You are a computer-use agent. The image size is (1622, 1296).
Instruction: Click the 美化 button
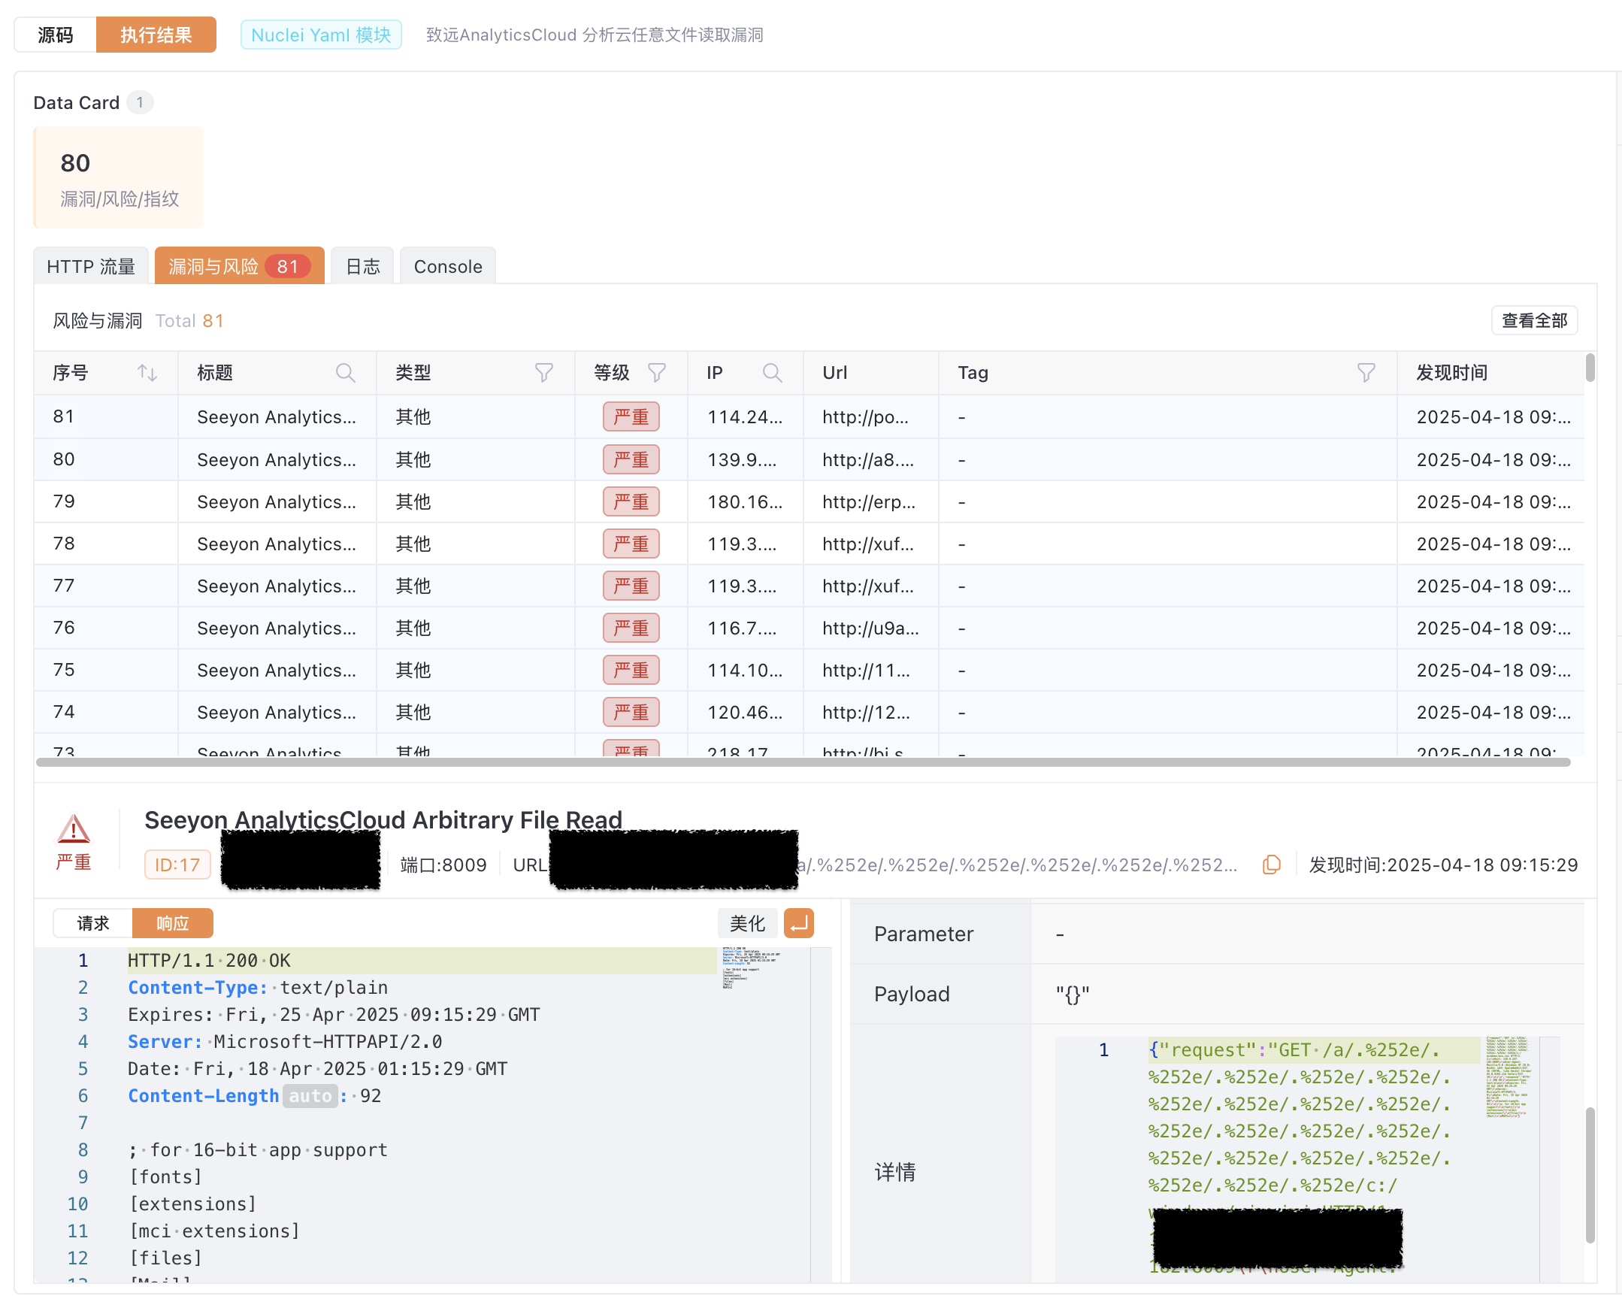747,923
